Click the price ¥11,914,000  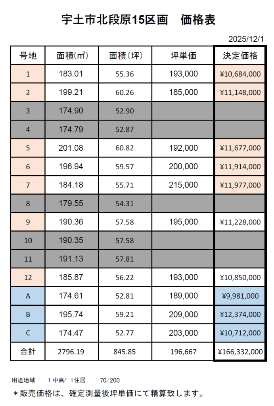click(x=240, y=167)
